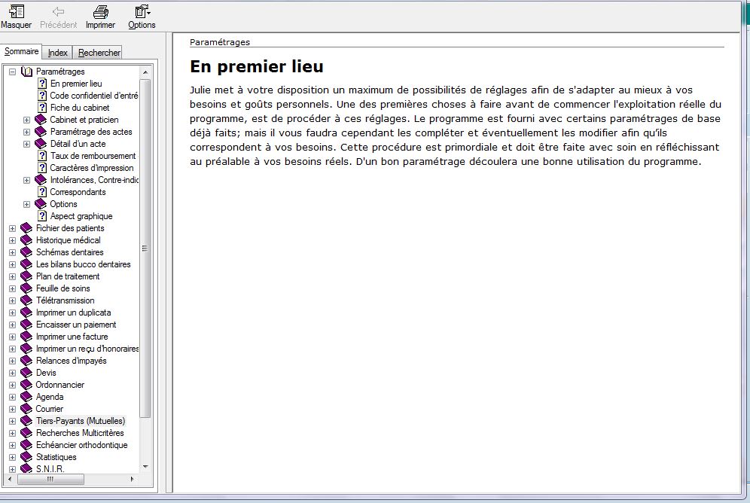Select Tiers-Payants (Mutuelles) in the tree
The image size is (750, 503).
(81, 421)
